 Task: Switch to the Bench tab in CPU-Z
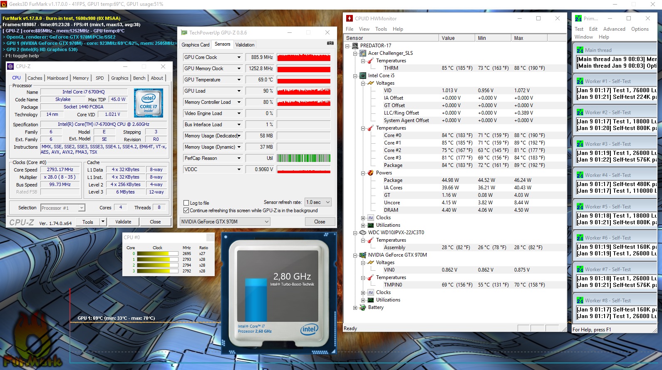pos(139,78)
